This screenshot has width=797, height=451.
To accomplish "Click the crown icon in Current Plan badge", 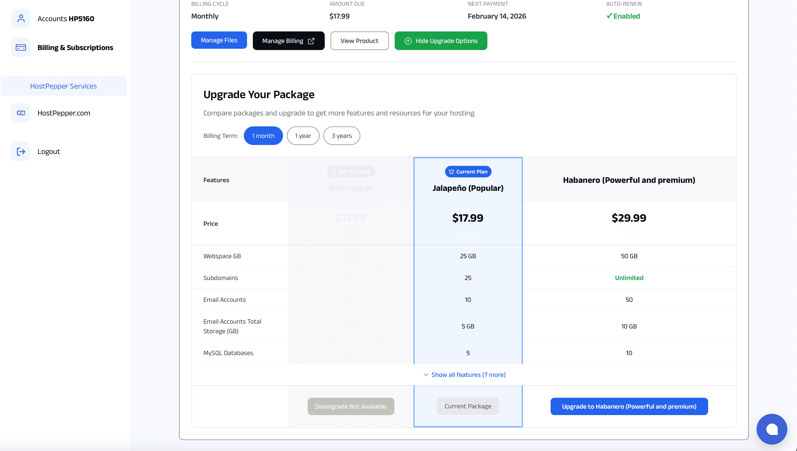I will pyautogui.click(x=451, y=172).
